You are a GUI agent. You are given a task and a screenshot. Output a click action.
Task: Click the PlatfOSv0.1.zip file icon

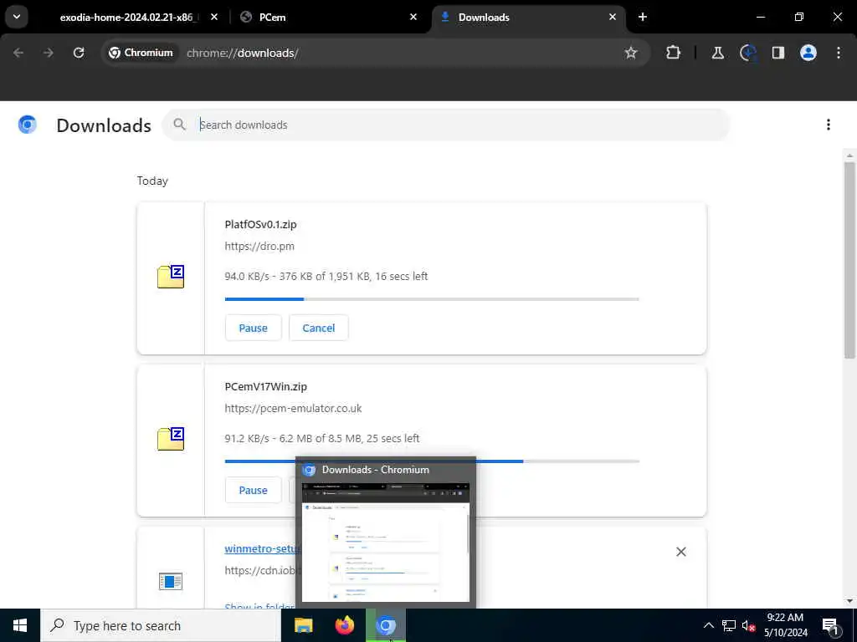[x=171, y=277]
